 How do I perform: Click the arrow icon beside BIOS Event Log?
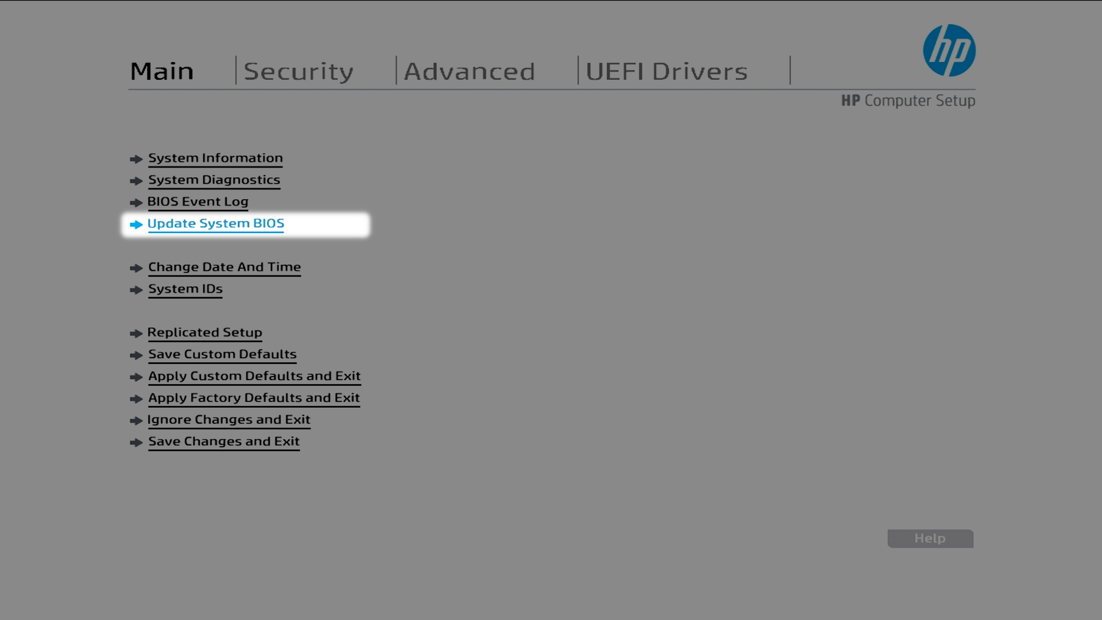[x=137, y=203]
